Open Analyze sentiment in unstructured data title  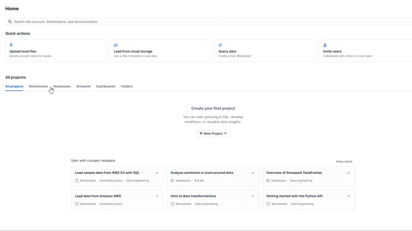(201, 173)
